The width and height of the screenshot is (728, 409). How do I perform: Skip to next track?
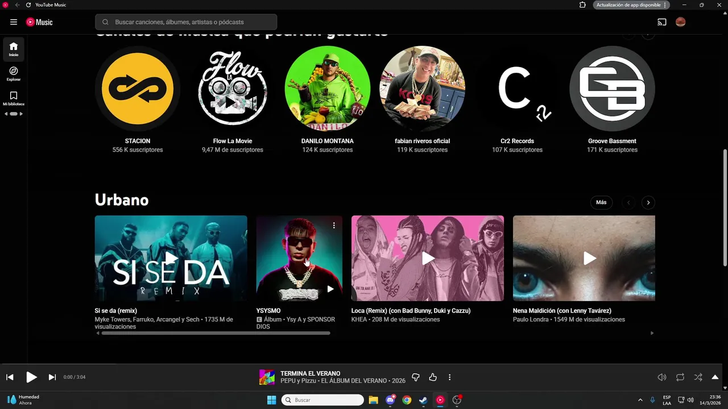pyautogui.click(x=52, y=377)
